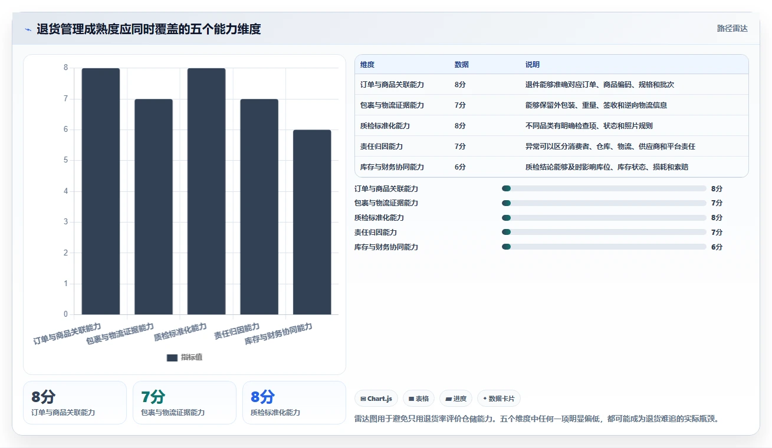Select table cell 包裹与物流证据能力
772x448 pixels.
coord(392,105)
